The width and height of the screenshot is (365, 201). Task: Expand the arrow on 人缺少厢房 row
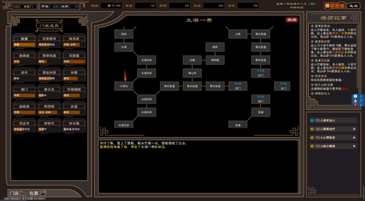(x=354, y=146)
